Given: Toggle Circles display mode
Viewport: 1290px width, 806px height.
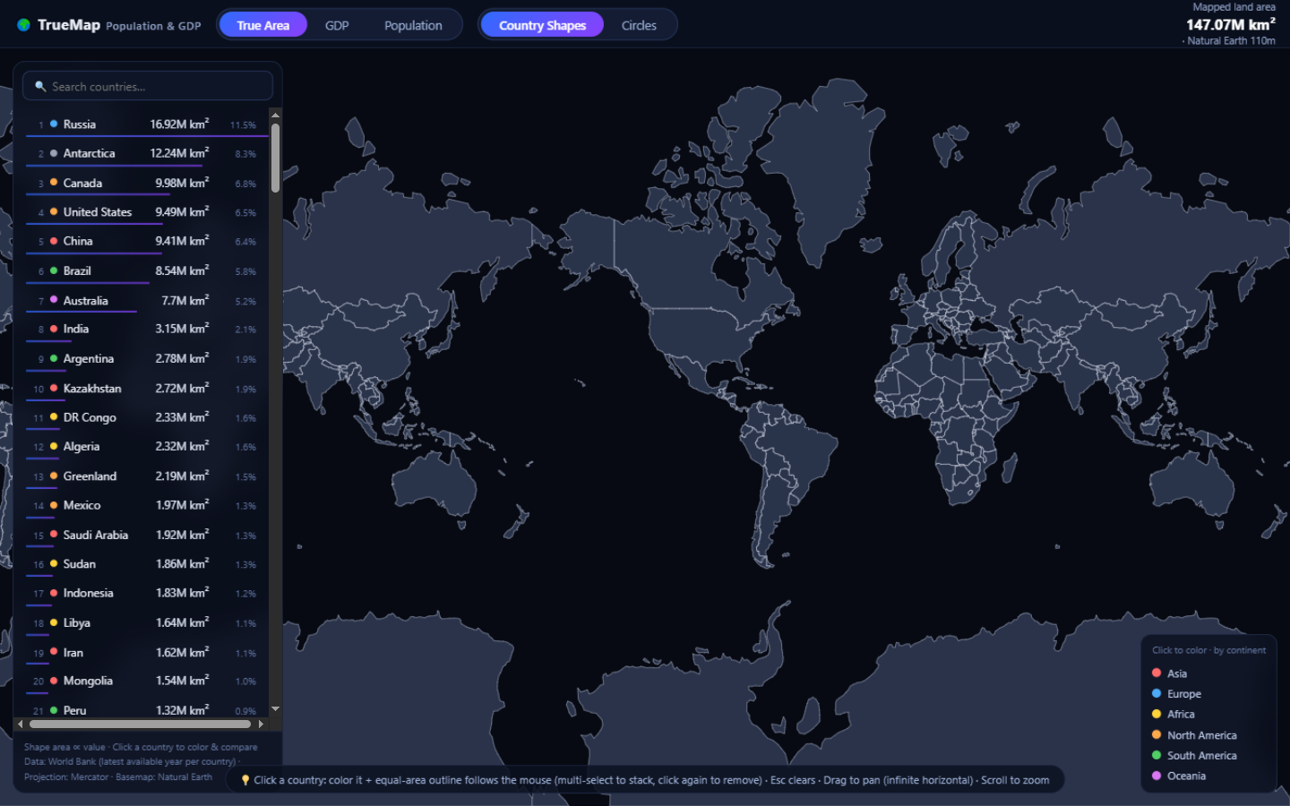Looking at the screenshot, I should 639,25.
